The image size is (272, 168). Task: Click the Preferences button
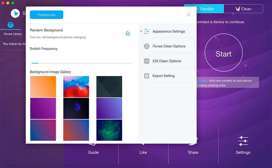46,15
